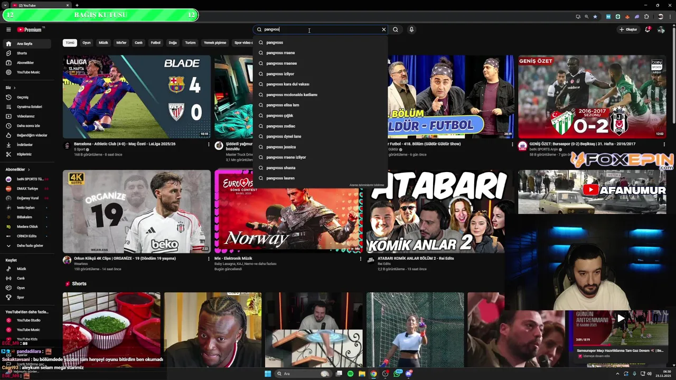
Task: Open options menu for Orkun Kökçü video
Action: (209, 259)
